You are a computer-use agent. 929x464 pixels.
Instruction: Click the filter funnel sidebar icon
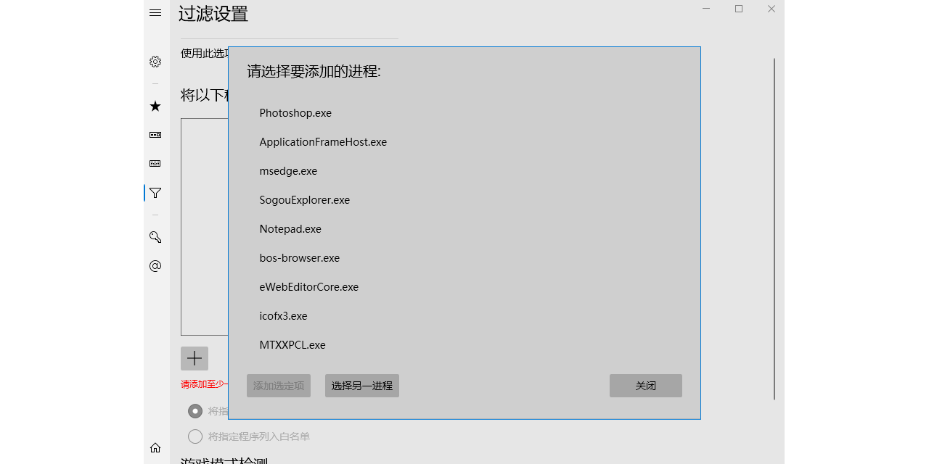(x=155, y=193)
